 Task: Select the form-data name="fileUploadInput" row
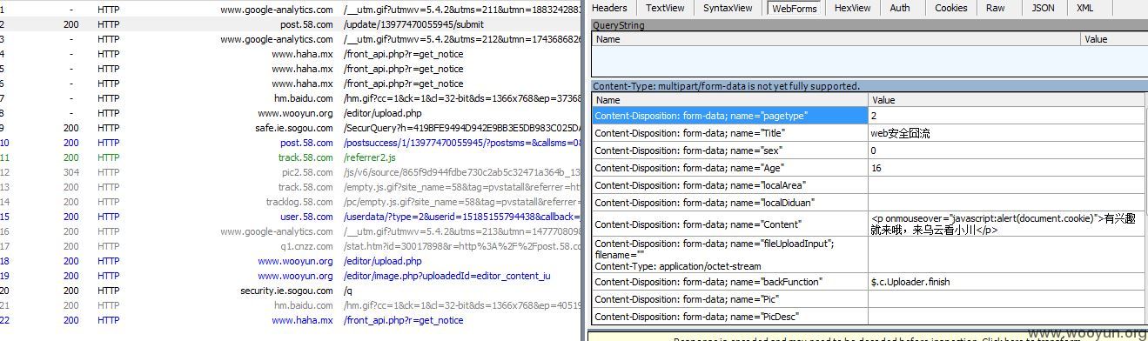click(x=729, y=255)
